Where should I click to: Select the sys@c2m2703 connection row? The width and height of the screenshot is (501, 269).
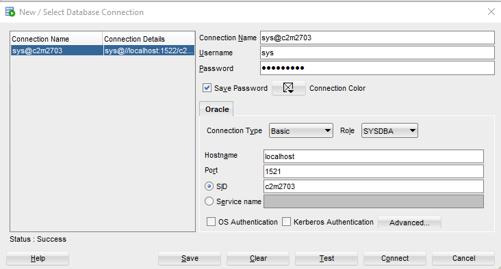(103, 51)
